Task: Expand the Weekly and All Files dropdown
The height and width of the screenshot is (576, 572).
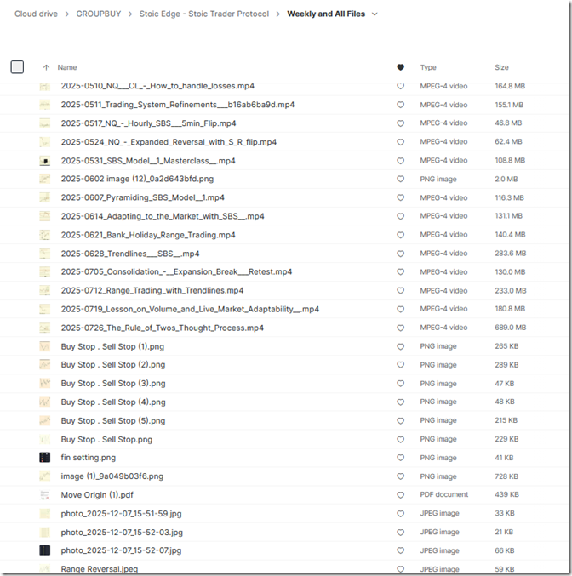Action: [375, 14]
